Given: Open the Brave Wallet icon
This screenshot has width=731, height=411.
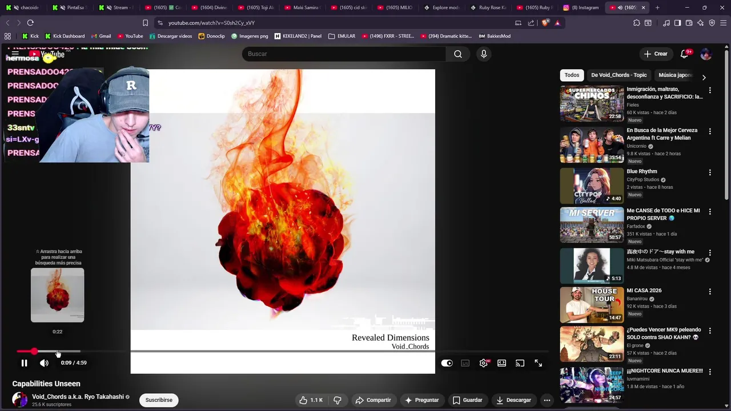Looking at the screenshot, I should (x=689, y=23).
